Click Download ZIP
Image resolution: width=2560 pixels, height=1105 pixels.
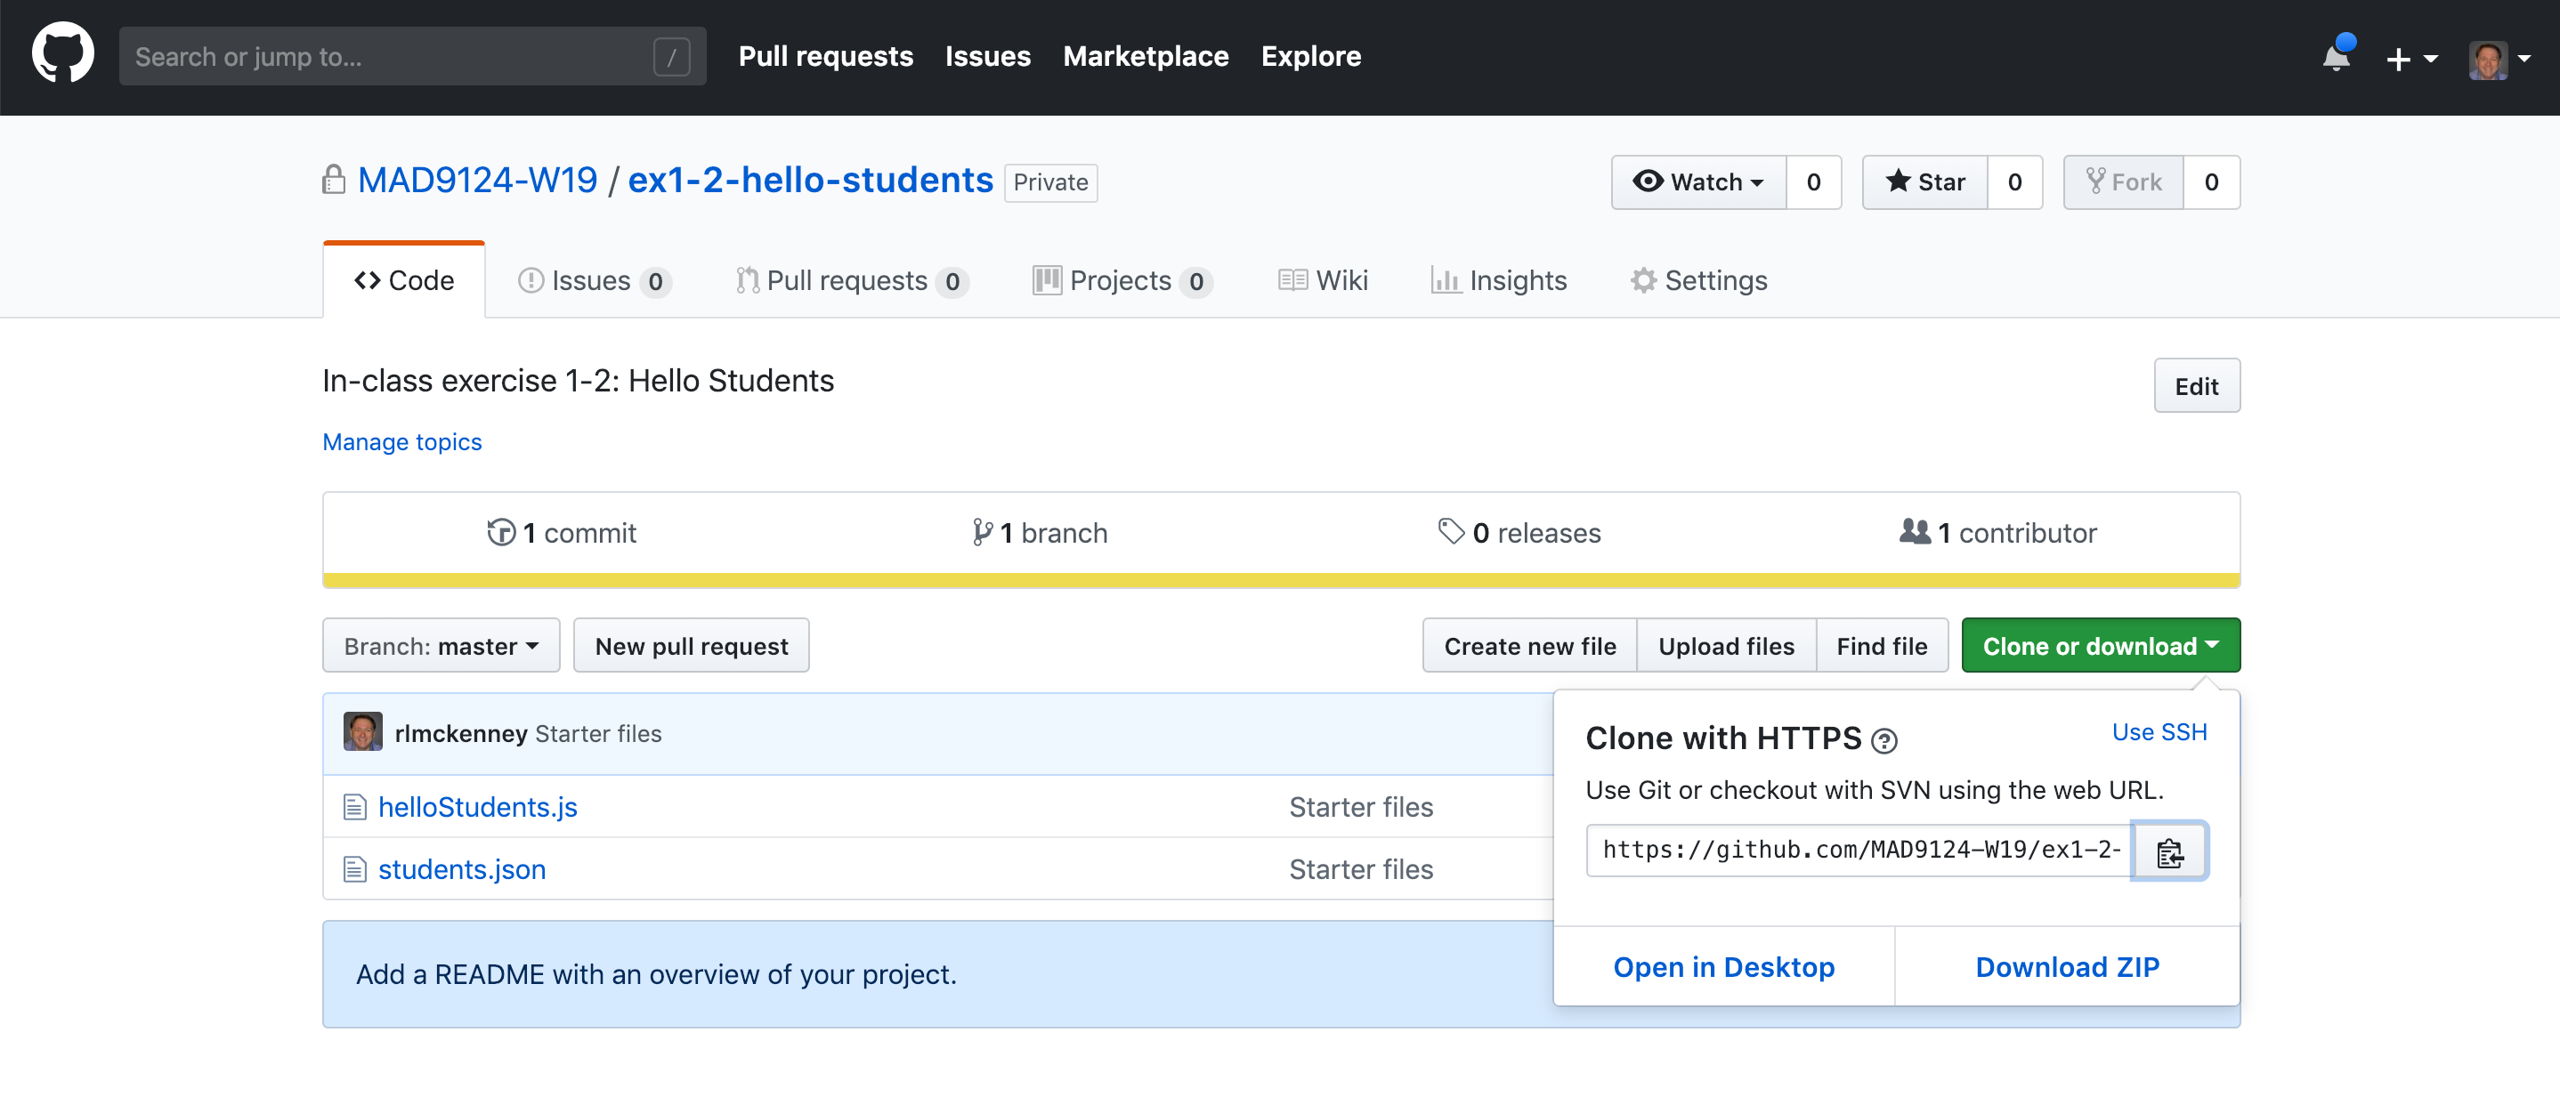2067,966
